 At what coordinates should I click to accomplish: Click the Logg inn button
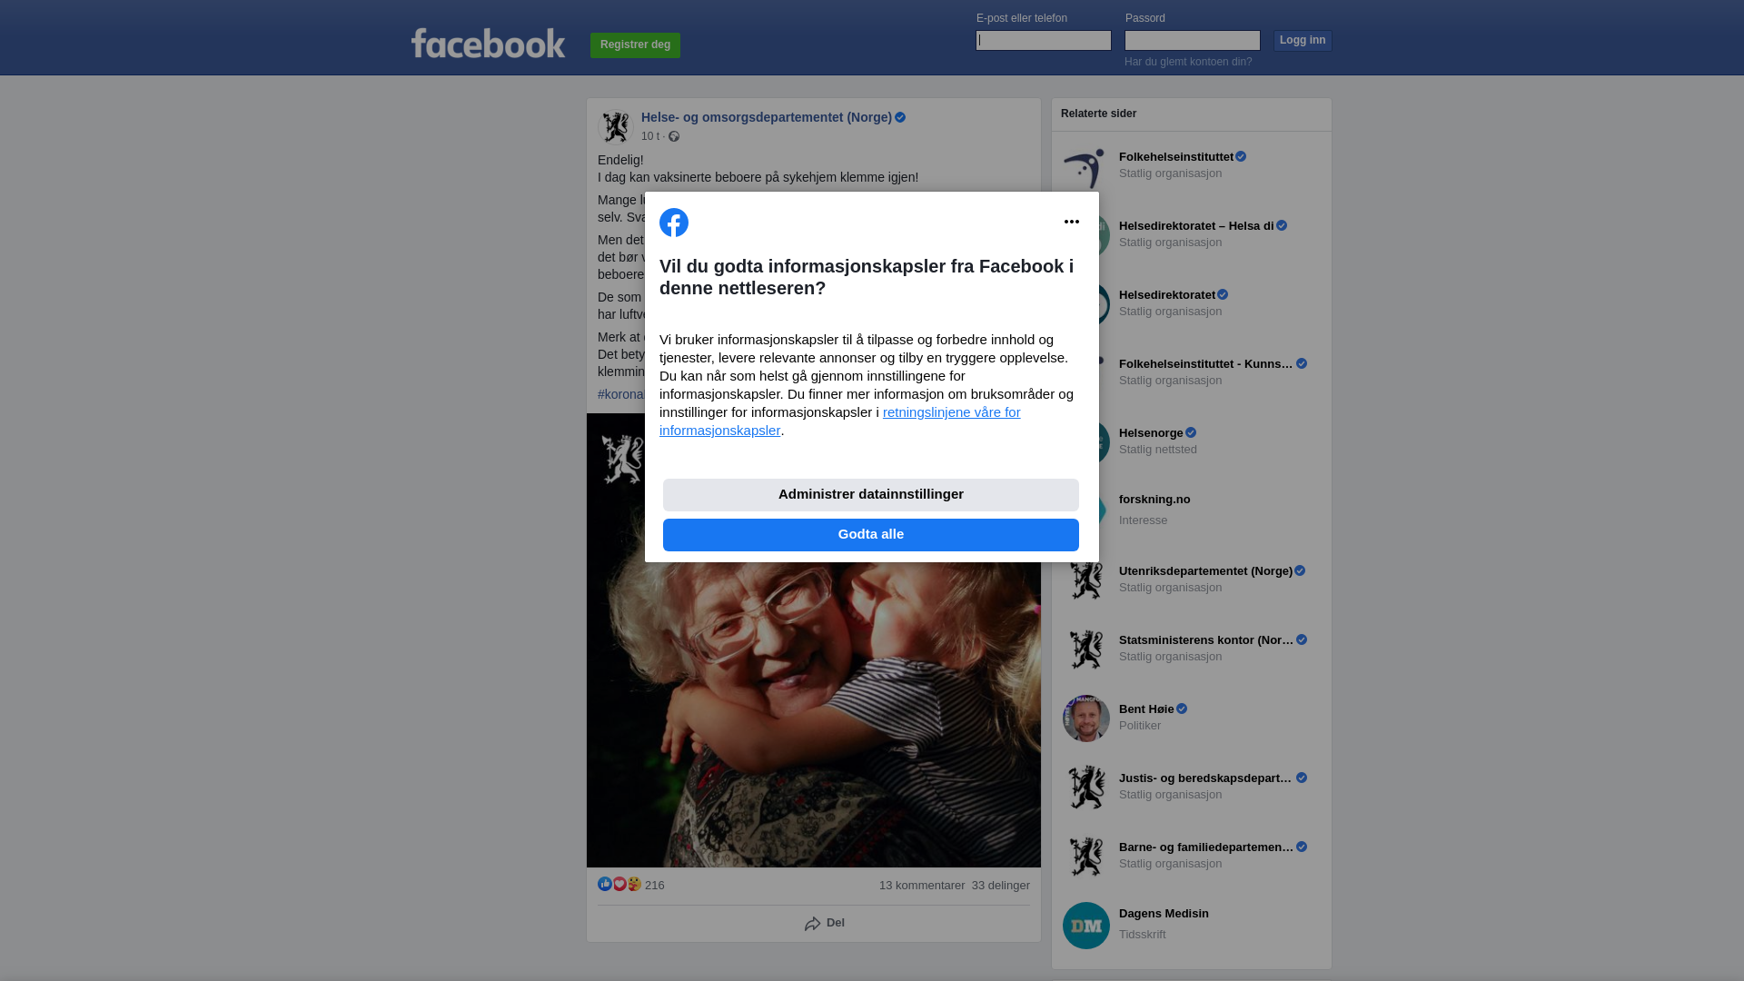[x=1303, y=40]
